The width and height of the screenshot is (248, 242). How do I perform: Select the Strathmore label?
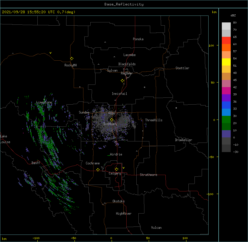coord(148,175)
